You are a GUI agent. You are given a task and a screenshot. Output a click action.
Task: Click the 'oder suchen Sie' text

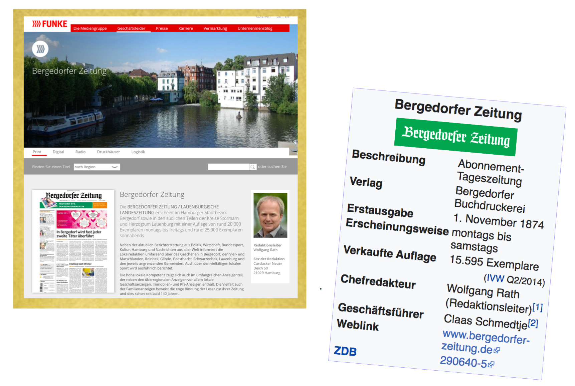272,167
